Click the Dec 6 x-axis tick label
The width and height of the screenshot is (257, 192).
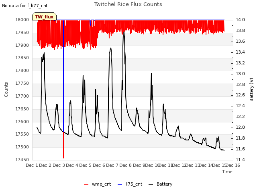[99, 165]
